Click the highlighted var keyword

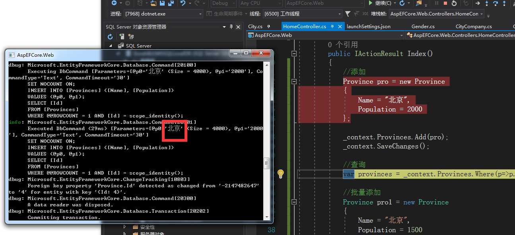[349, 174]
